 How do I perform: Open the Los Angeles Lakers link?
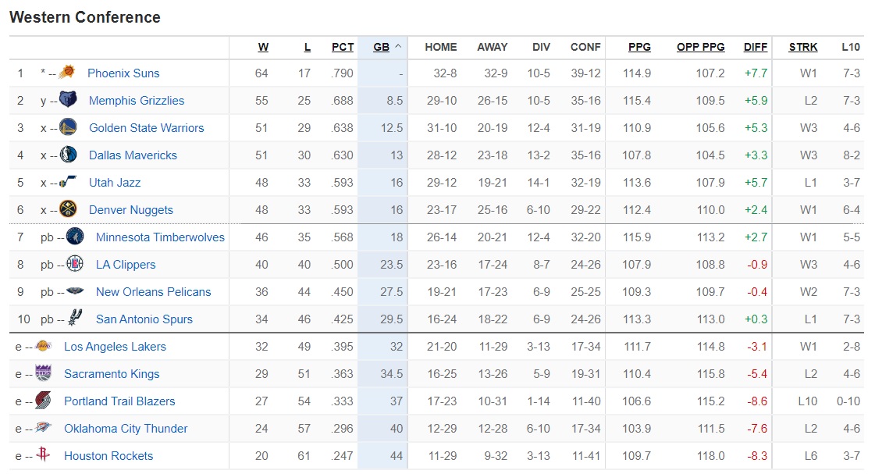click(115, 346)
